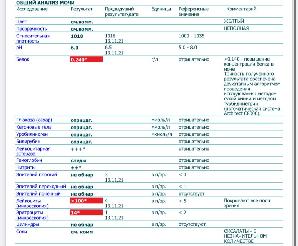298x246 pixels.
Task: Open the 'Цилиндры' test name link
Action: click(x=27, y=224)
